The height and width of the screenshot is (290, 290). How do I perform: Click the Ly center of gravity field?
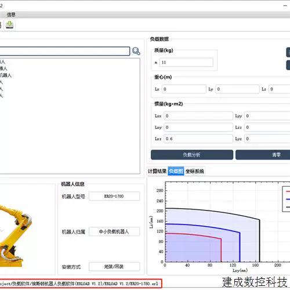coord(237,89)
